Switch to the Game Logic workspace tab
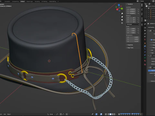The height and width of the screenshot is (116, 155). click(x=29, y=1)
